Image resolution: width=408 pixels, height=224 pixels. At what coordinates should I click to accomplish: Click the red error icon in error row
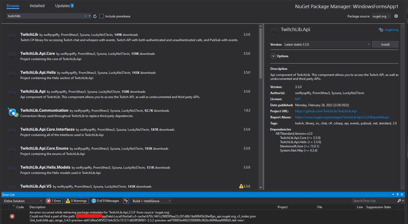(12, 216)
